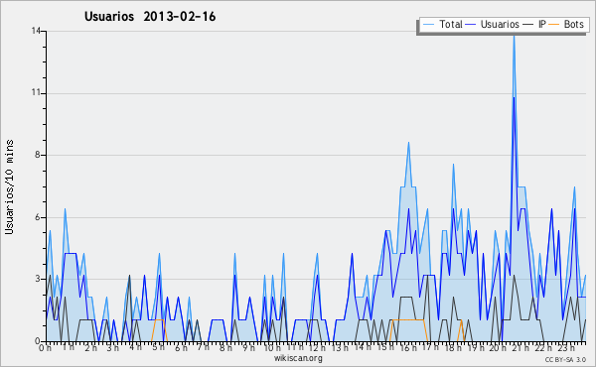Click the light blue Total legend line
The width and height of the screenshot is (596, 367).
[x=428, y=25]
